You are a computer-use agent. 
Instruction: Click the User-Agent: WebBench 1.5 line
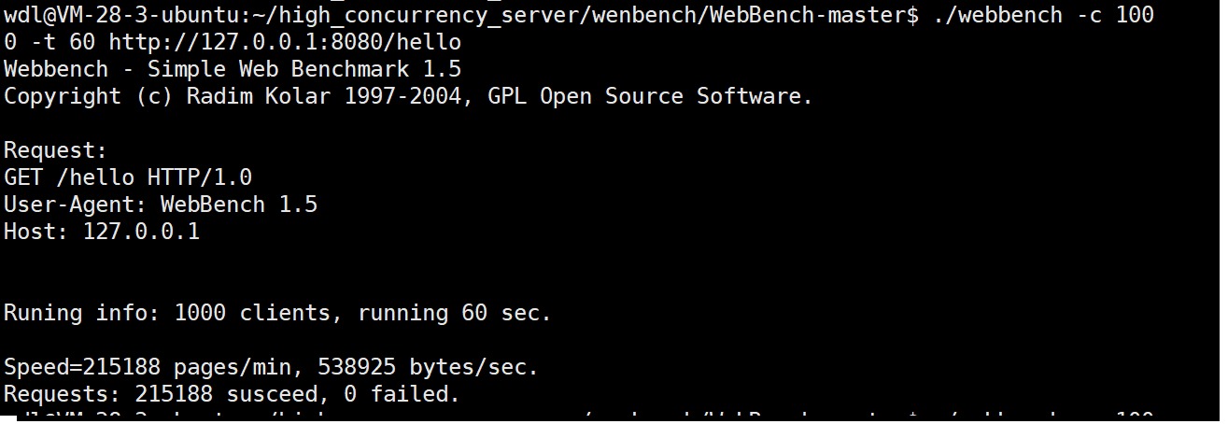click(x=161, y=205)
